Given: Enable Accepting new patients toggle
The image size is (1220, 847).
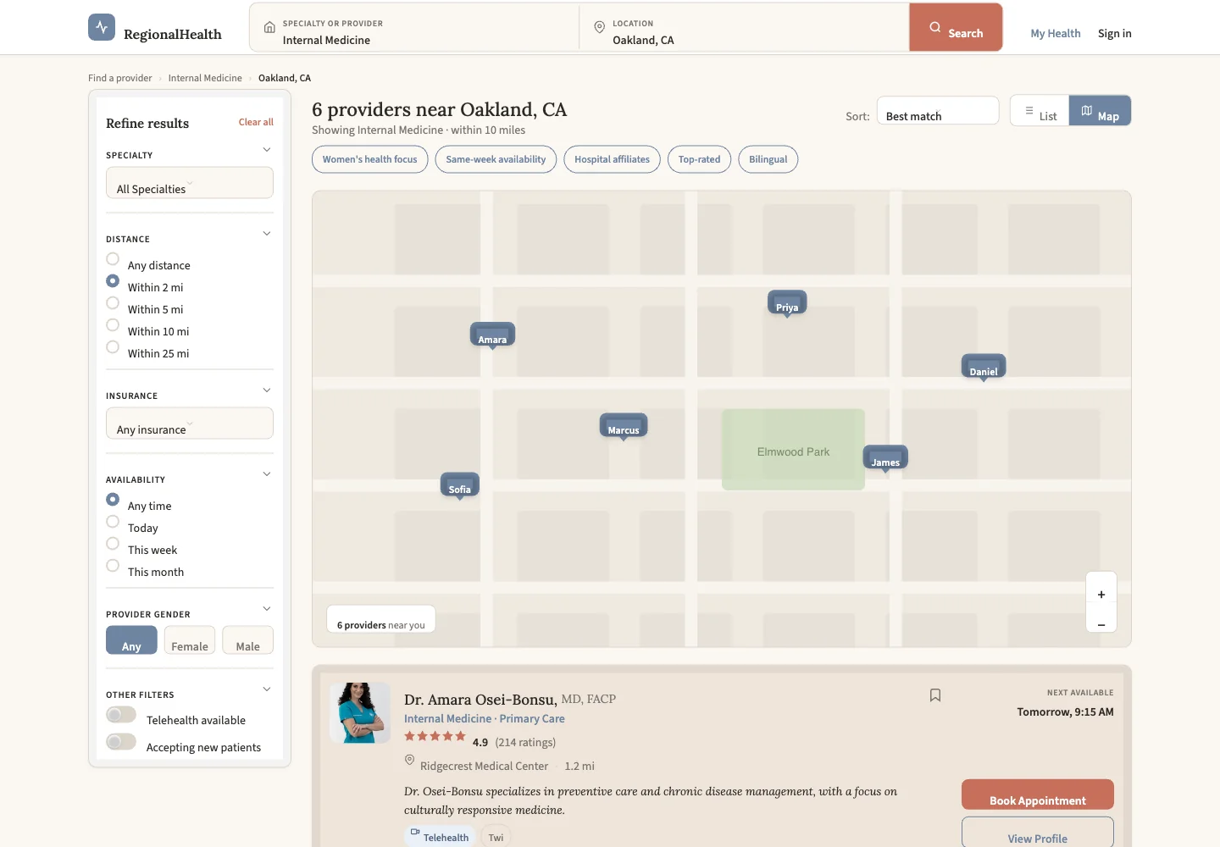Looking at the screenshot, I should 121,742.
